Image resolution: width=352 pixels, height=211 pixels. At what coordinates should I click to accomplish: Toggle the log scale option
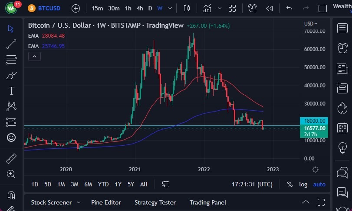(x=303, y=184)
